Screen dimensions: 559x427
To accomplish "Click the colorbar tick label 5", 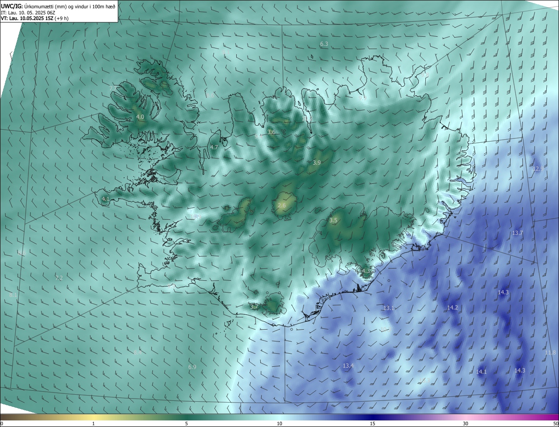I will pyautogui.click(x=186, y=424).
